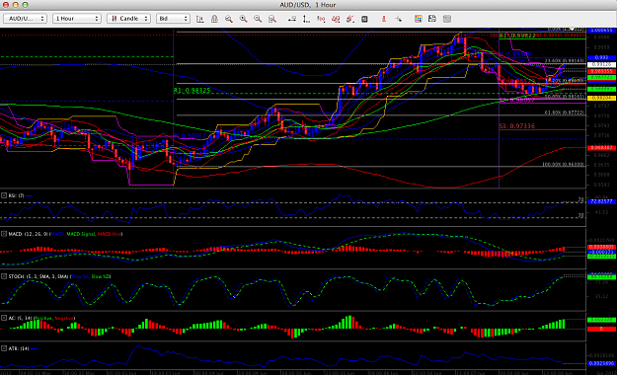Open the AUD/USD instrument dropdown
The height and width of the screenshot is (375, 617).
click(x=26, y=19)
